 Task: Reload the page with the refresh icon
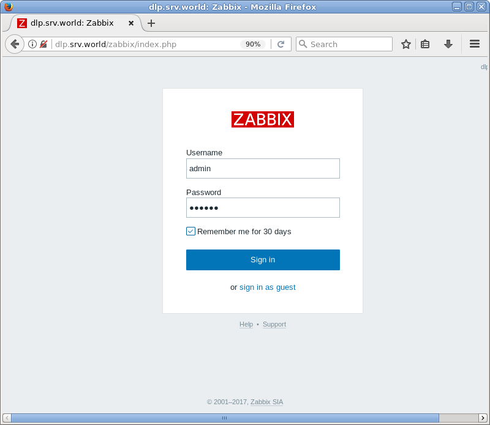click(x=281, y=44)
